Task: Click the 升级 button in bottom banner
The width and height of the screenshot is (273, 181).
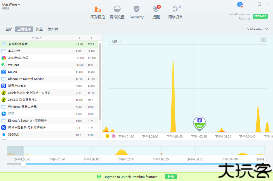Action: [171, 177]
